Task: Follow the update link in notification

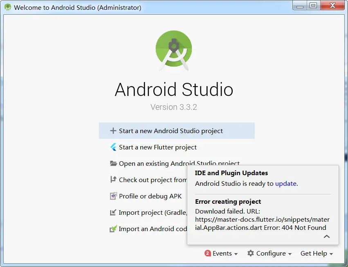Action: (x=285, y=183)
